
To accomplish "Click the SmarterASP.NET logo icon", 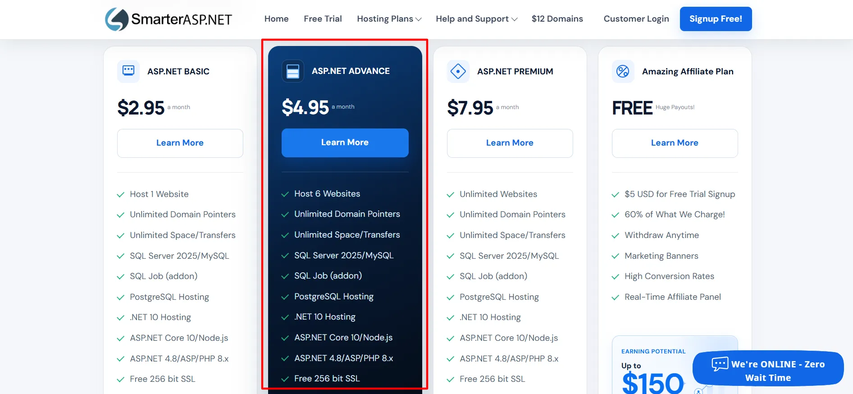I will (x=117, y=19).
